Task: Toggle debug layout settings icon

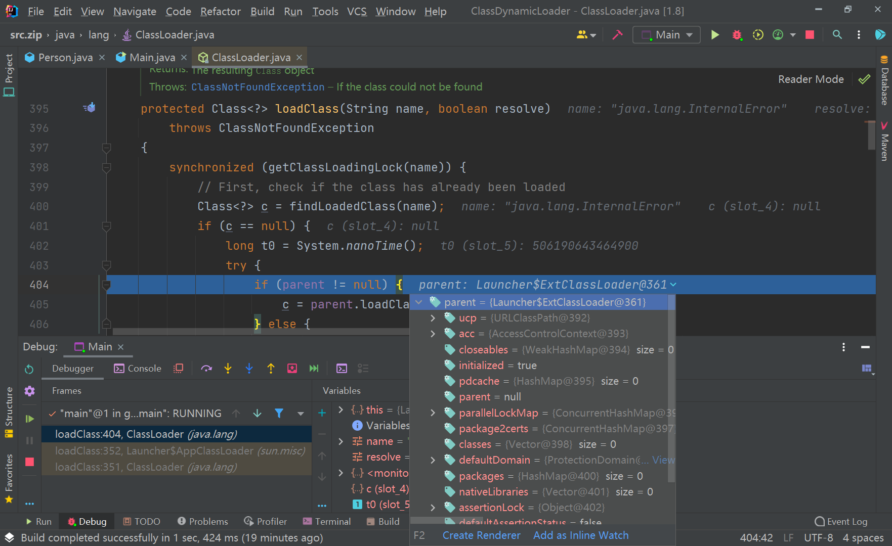Action: pyautogui.click(x=866, y=369)
